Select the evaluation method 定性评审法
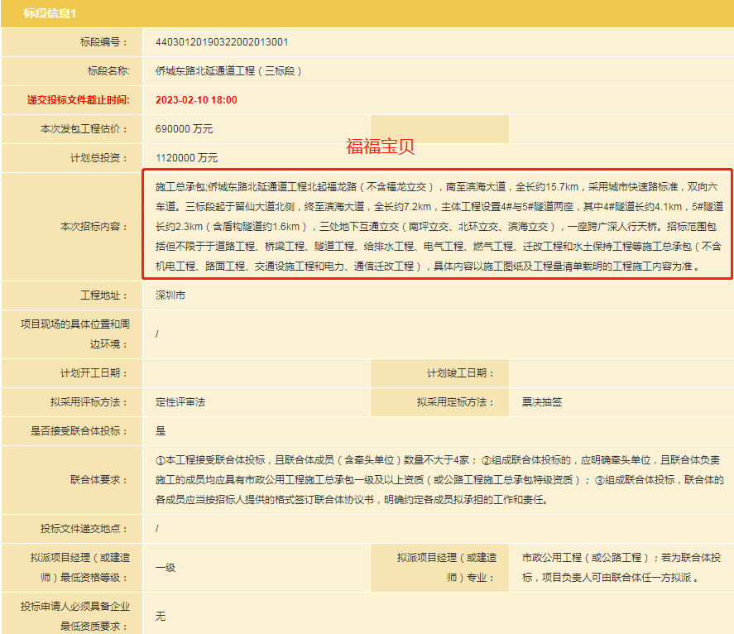Image resolution: width=734 pixels, height=634 pixels. coord(180,402)
